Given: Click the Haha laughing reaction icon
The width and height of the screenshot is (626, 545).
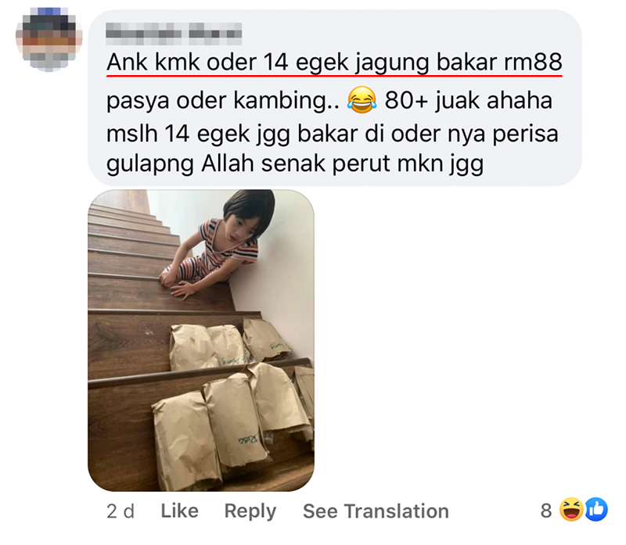Looking at the screenshot, I should coord(571,510).
